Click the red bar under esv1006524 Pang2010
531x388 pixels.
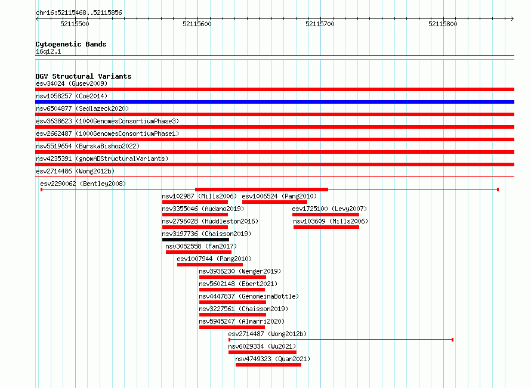point(274,202)
